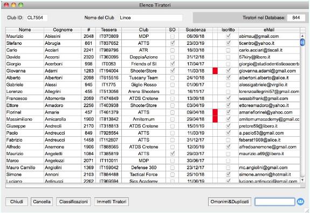Screen dimensions: 310x213
Task: Toggle Iscritto checkbox for Ettore Amadoro
Action: point(229,105)
